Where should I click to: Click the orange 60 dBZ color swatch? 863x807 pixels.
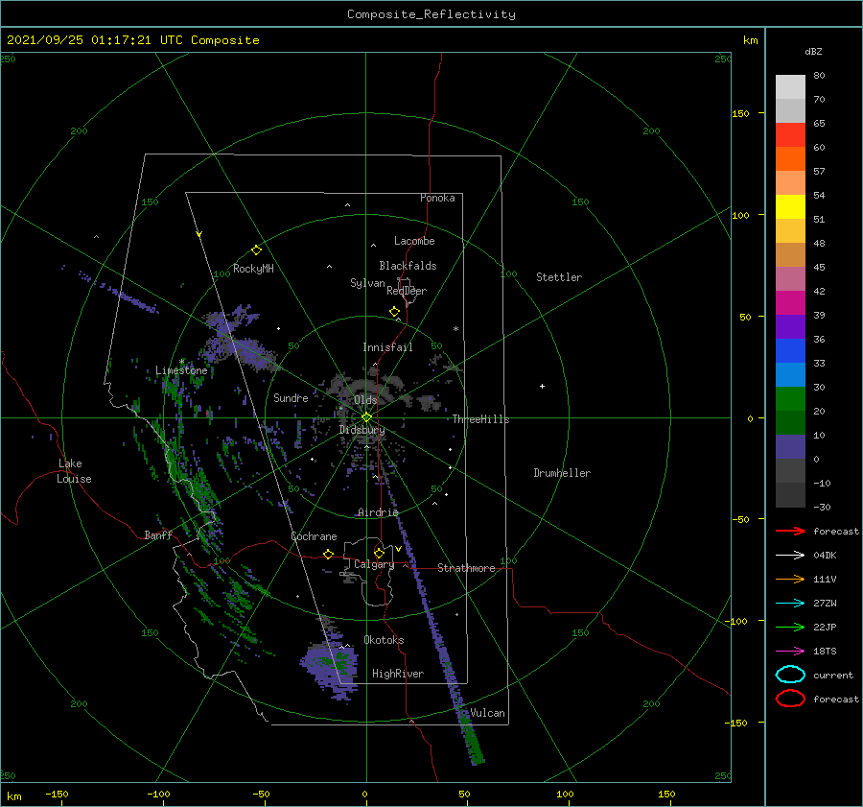click(x=790, y=159)
